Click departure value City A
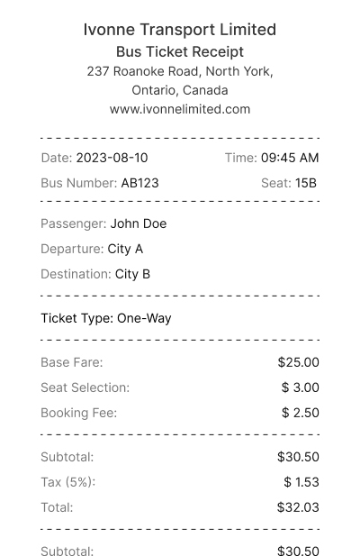This screenshot has height=556, width=360. (125, 249)
